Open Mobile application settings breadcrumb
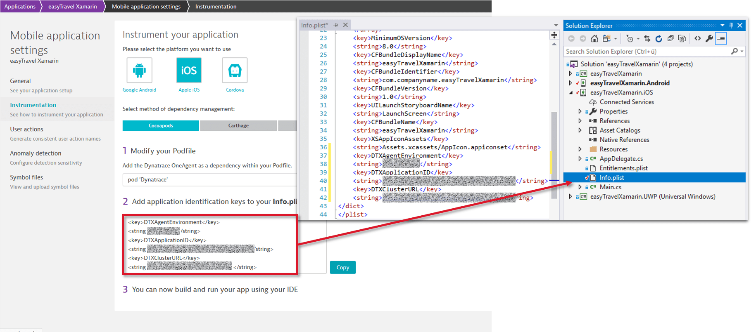756x332 pixels. click(x=146, y=6)
